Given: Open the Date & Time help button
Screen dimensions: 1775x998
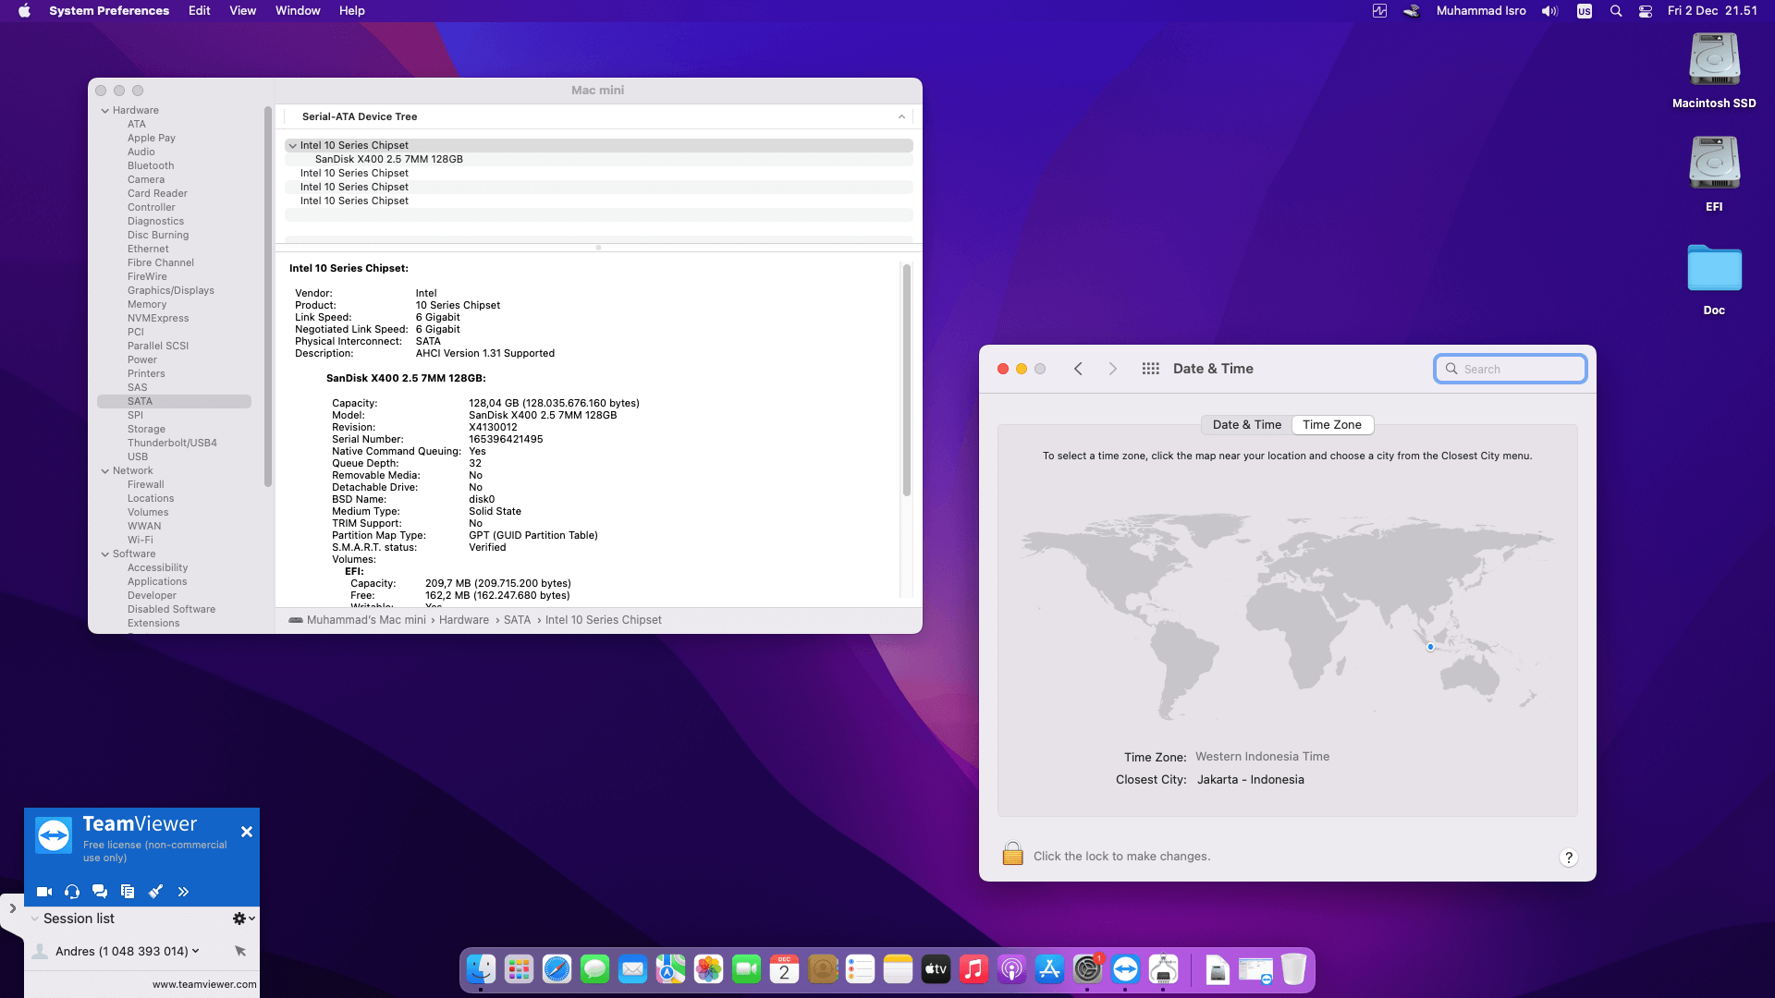Looking at the screenshot, I should 1568,858.
